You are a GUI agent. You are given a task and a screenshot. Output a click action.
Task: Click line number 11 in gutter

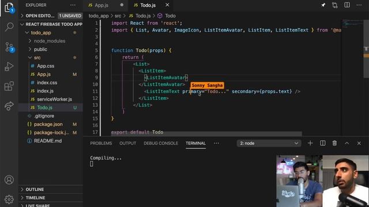95,91
